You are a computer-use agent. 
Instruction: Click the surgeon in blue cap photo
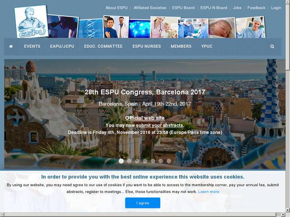click(251, 28)
